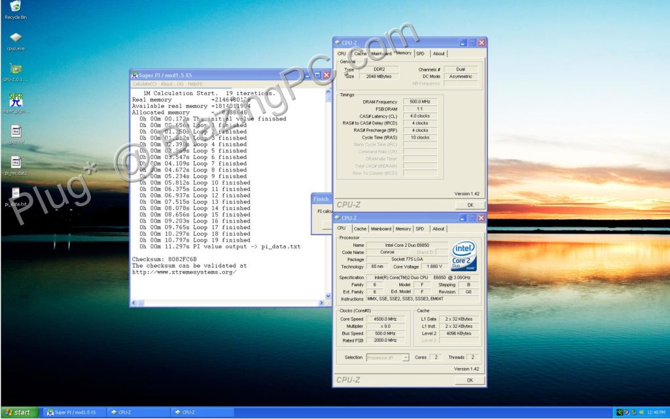Click the processor Name Intel Core 2 Duo E6850 field

(407, 245)
